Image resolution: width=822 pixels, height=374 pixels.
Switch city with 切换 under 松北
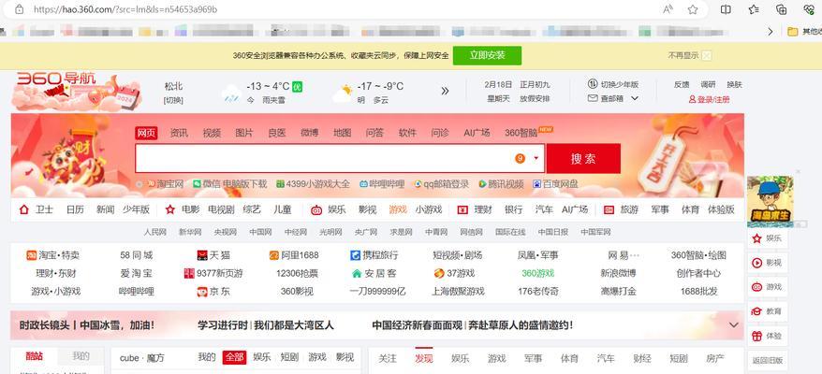173,99
